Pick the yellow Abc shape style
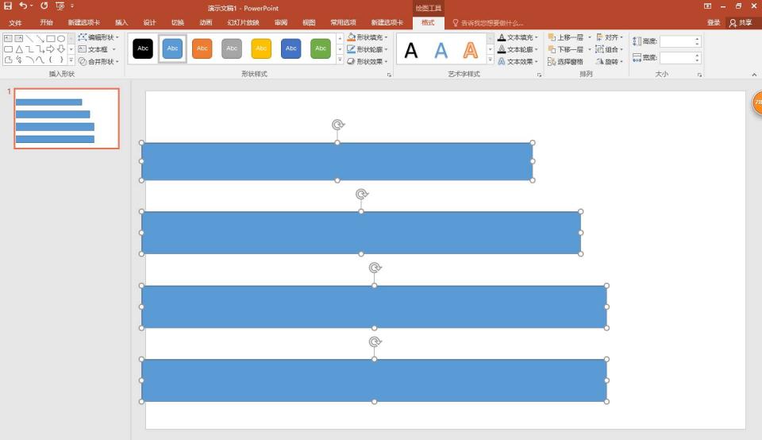Screen dimensions: 762x440 pyautogui.click(x=261, y=49)
